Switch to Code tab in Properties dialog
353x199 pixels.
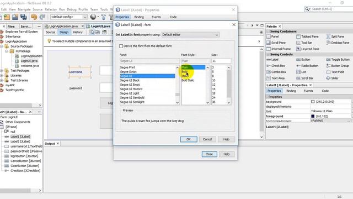173,17
